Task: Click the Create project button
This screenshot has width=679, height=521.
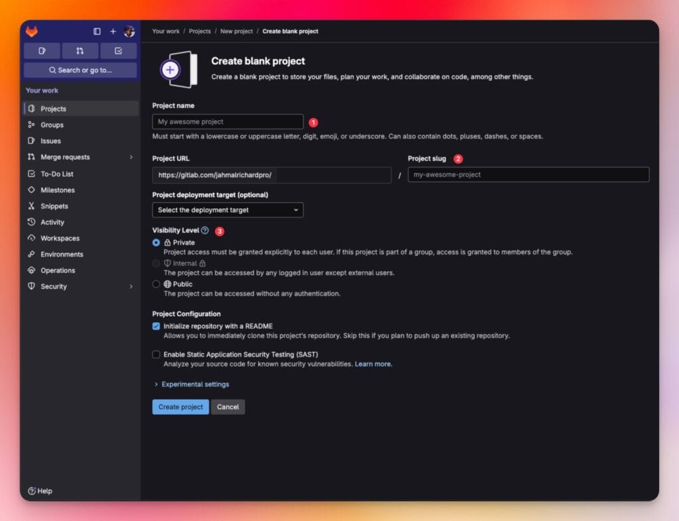Action: pyautogui.click(x=180, y=407)
